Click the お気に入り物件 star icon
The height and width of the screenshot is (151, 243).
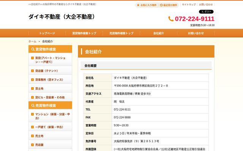click(x=138, y=5)
